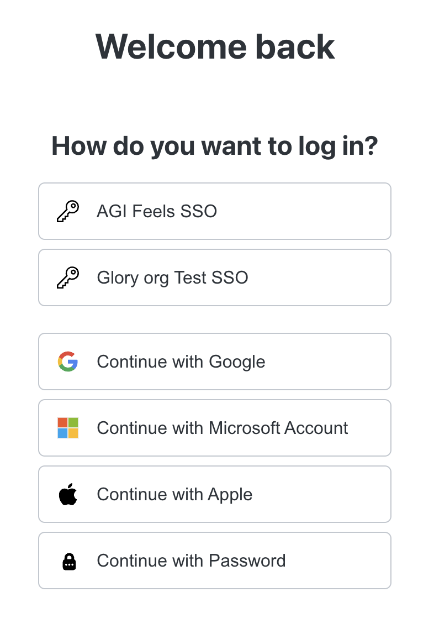Screen dimensions: 434x618
Task: Click the 'Continue with Google' text label
Action: (181, 362)
